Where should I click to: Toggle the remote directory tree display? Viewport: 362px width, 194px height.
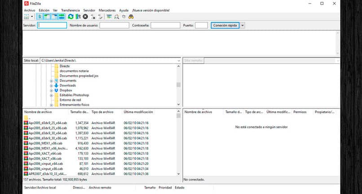coord(54,17)
